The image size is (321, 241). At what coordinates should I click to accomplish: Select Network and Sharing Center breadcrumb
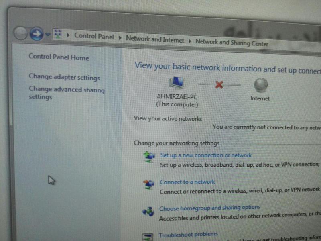(x=232, y=43)
